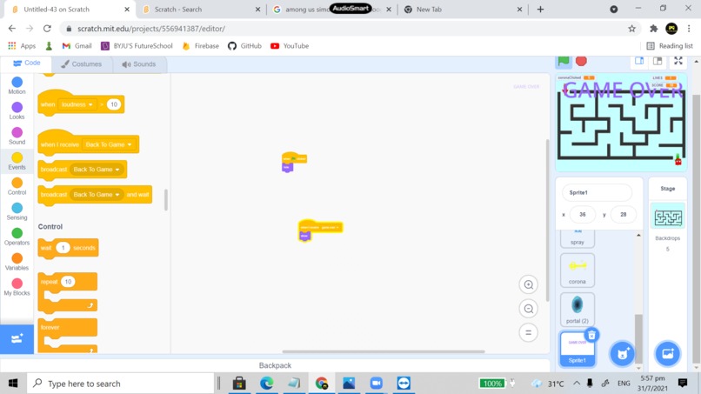The width and height of the screenshot is (701, 394).
Task: Open Zoom from the taskbar
Action: [x=377, y=384]
